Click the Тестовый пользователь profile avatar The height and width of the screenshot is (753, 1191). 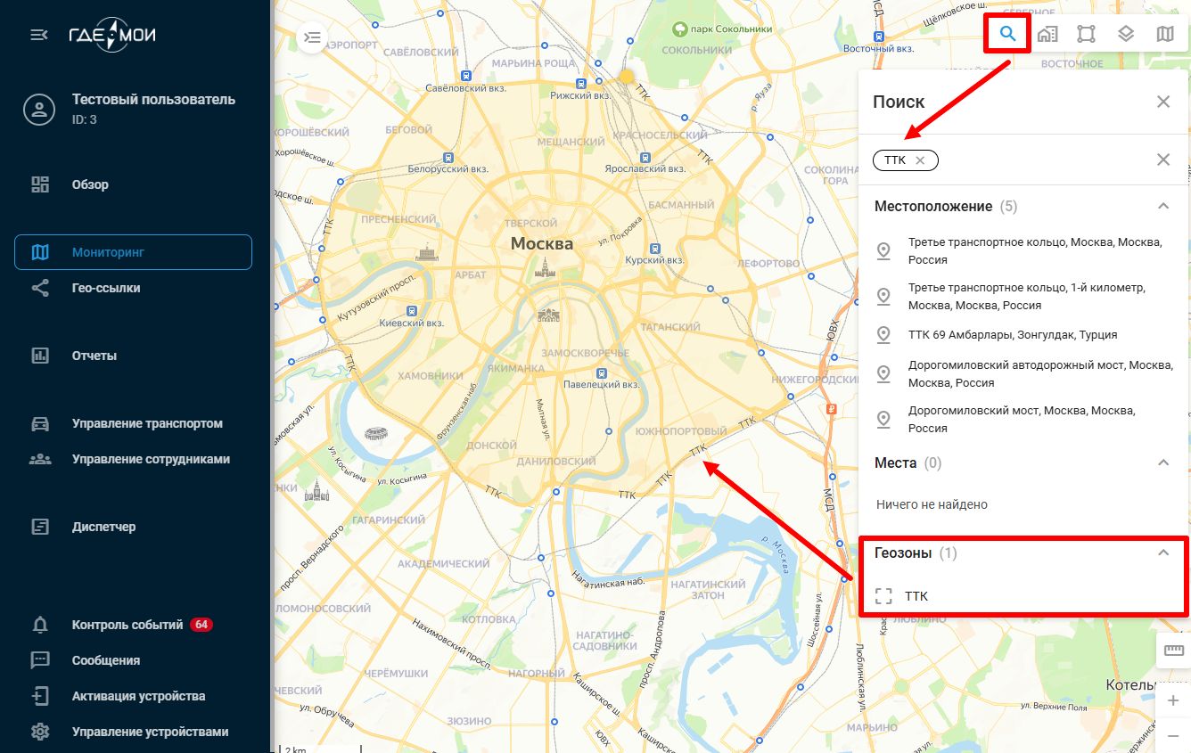[39, 109]
